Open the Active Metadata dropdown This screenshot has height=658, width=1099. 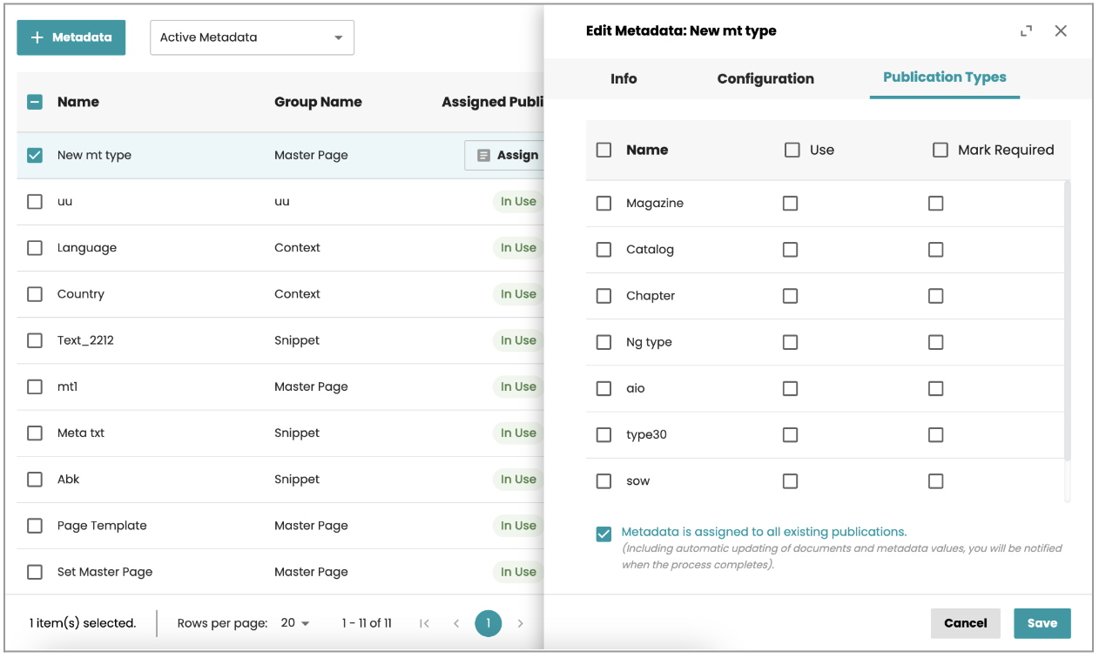pyautogui.click(x=252, y=37)
